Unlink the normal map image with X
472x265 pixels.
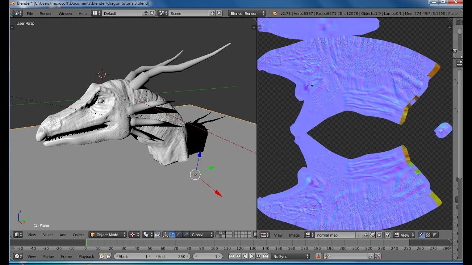click(x=379, y=235)
